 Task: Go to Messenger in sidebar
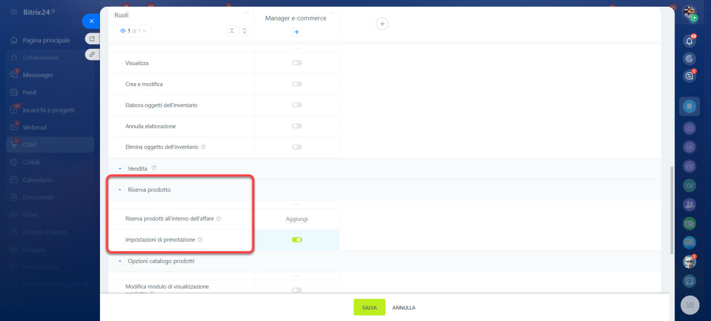(x=38, y=75)
